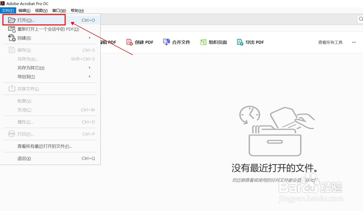This screenshot has width=363, height=211.
Task: Select 另存为其它(H) menu entry
Action: tap(50, 68)
